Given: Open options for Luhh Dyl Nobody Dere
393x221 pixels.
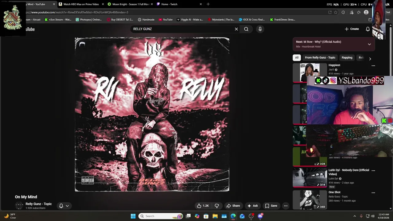Looking at the screenshot, I should tap(373, 170).
